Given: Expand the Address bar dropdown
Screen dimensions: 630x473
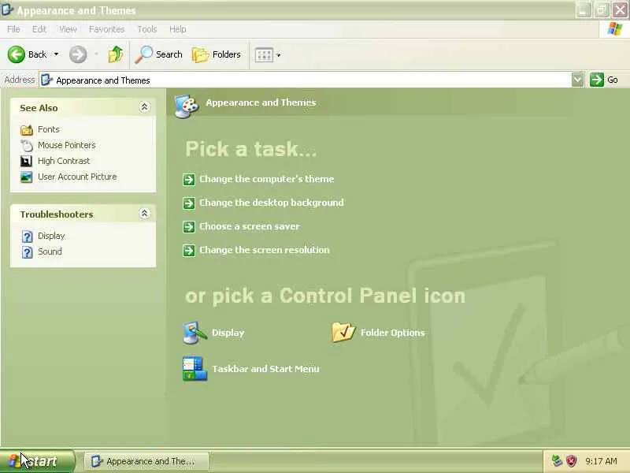Looking at the screenshot, I should tap(577, 80).
